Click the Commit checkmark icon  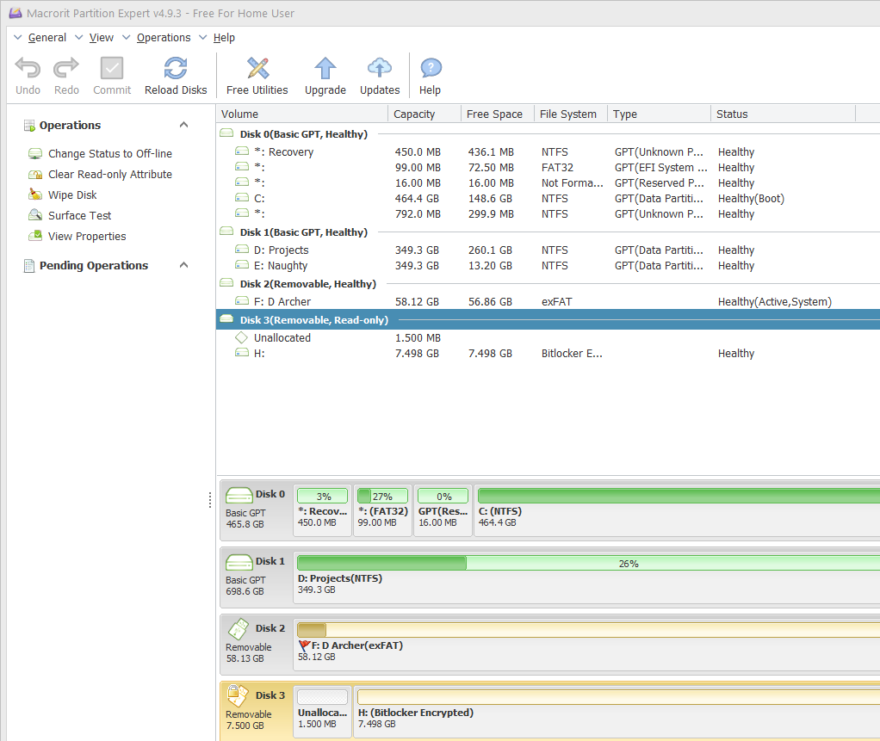[112, 68]
